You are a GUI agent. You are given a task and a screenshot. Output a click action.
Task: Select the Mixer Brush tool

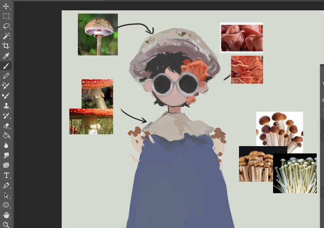[6, 96]
